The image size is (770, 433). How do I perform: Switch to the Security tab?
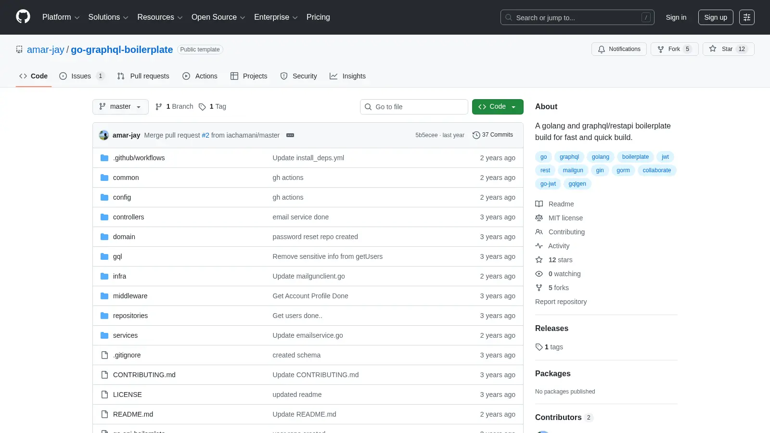(299, 76)
